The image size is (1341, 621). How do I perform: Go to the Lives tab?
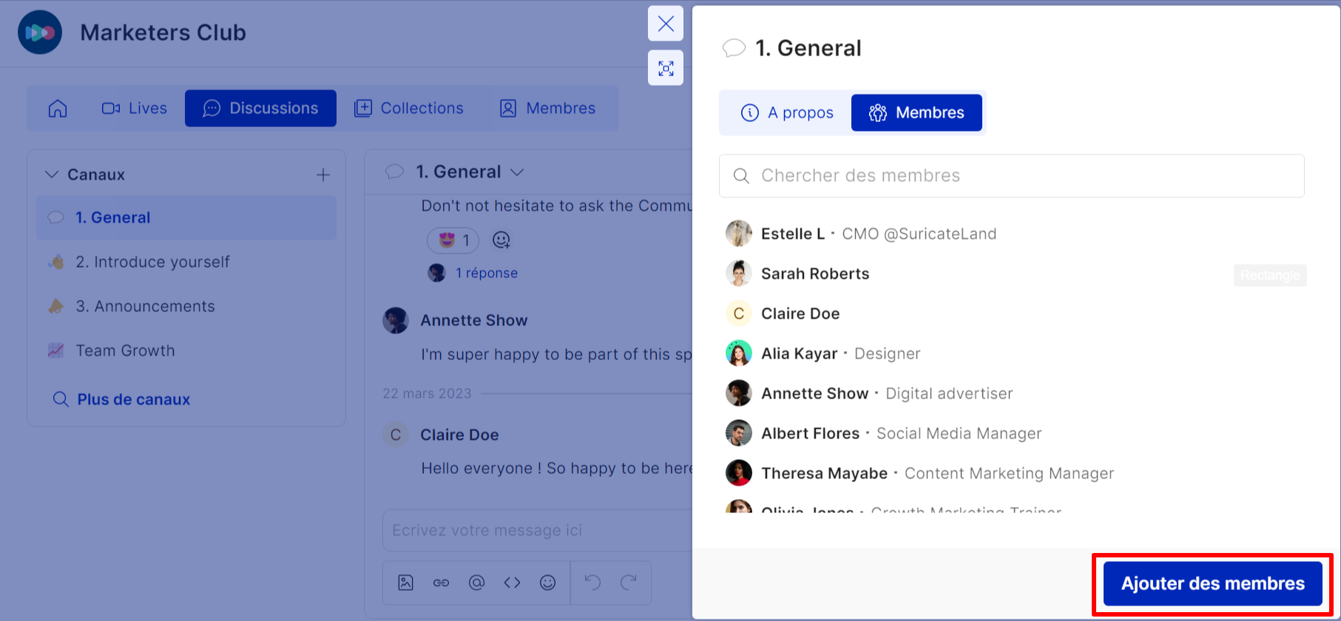coord(135,109)
